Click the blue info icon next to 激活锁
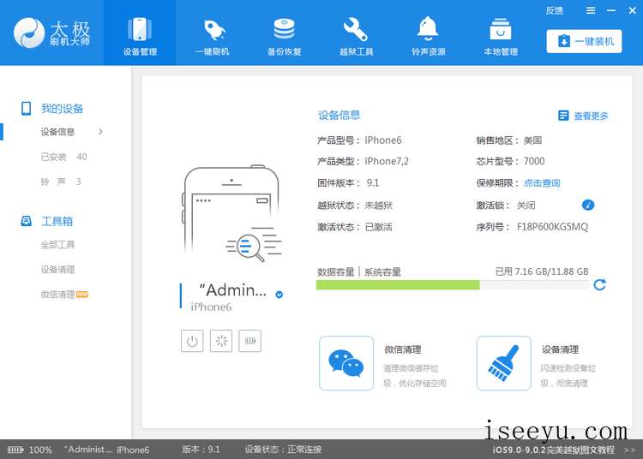This screenshot has height=459, width=643. [x=588, y=206]
